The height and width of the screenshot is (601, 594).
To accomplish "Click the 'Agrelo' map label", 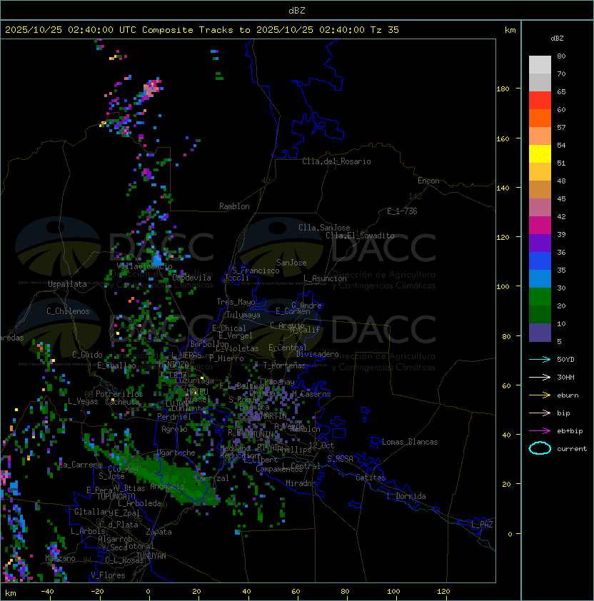I will [x=174, y=429].
